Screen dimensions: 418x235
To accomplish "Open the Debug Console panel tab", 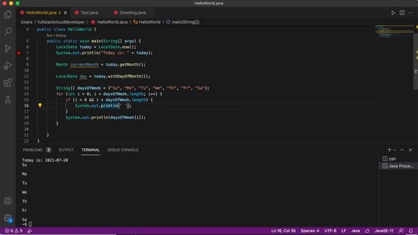I will (x=123, y=149).
